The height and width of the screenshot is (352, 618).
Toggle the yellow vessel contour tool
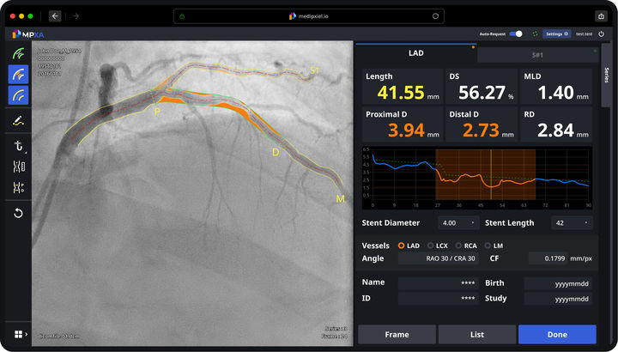coord(18,95)
